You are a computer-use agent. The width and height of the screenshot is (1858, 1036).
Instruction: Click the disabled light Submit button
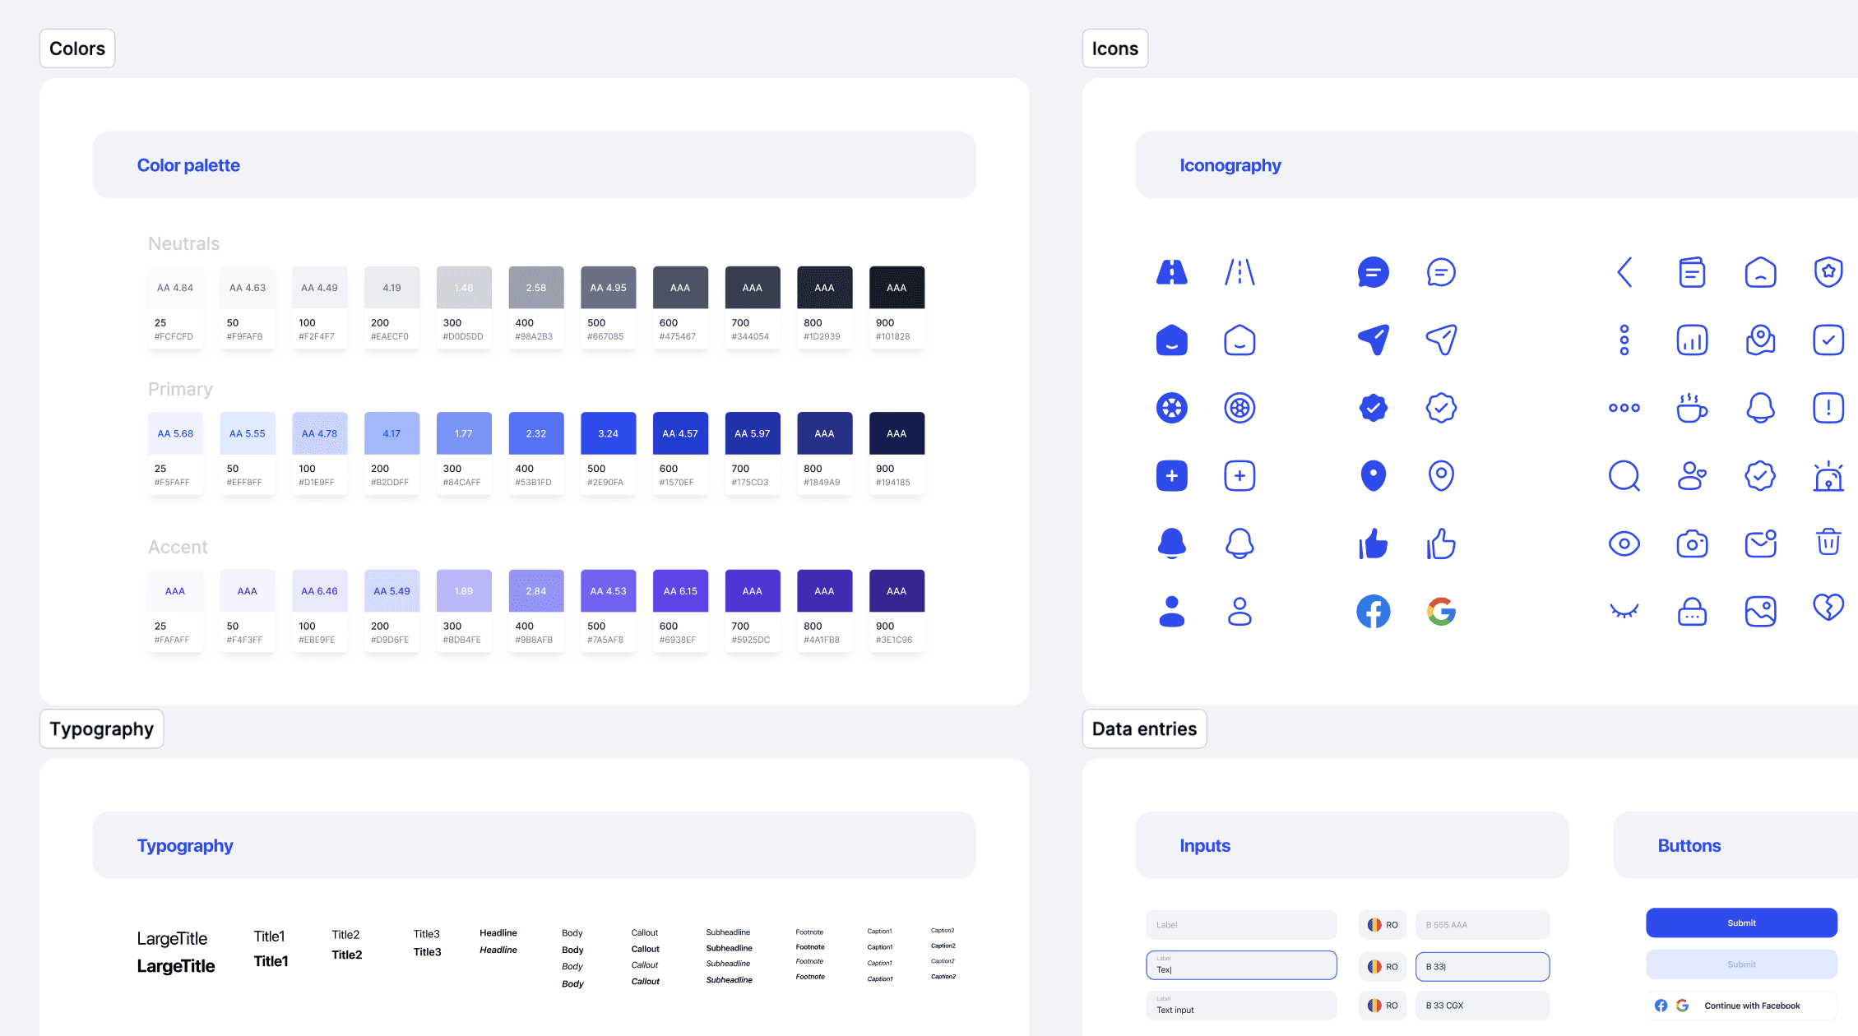[1741, 964]
